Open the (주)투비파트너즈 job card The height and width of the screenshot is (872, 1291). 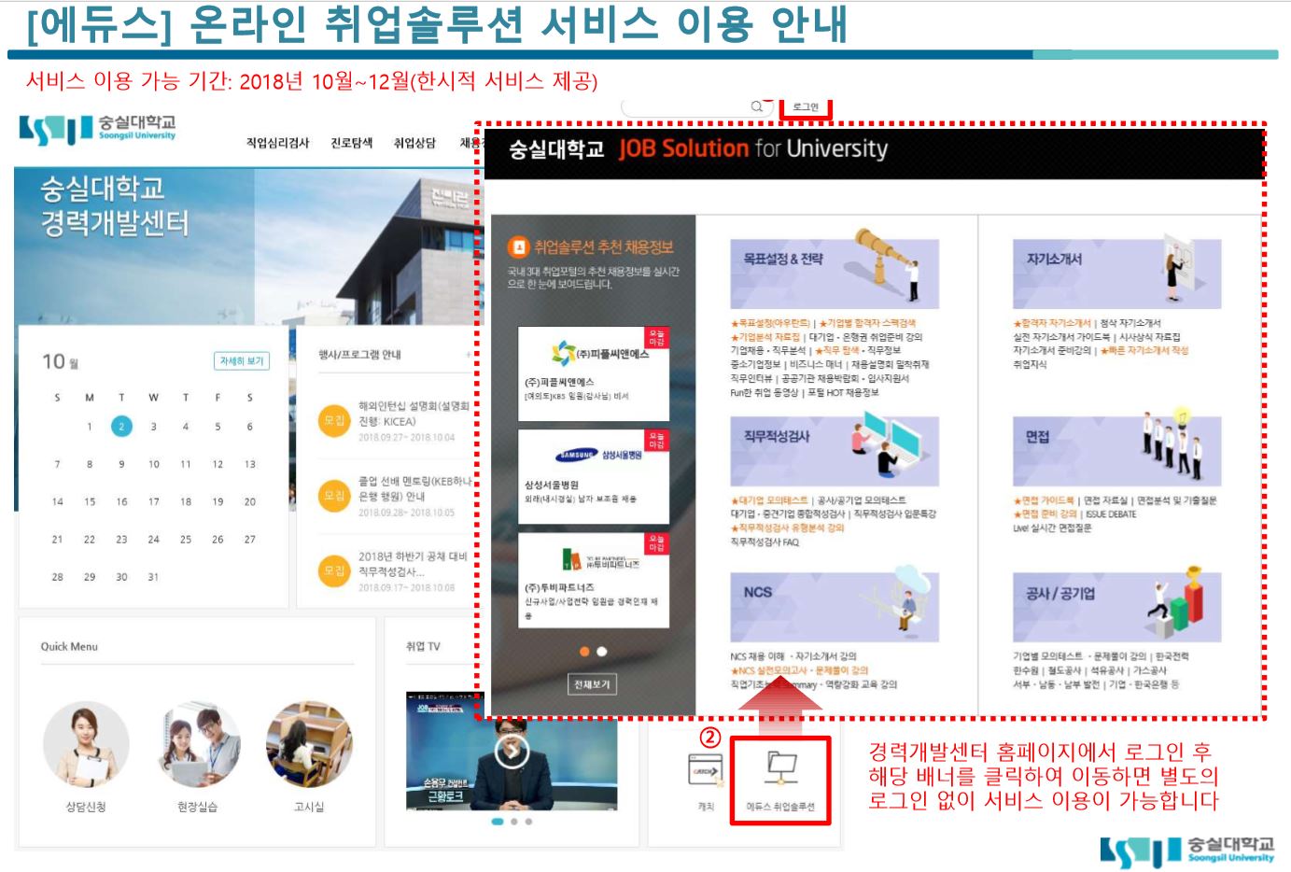tap(594, 581)
